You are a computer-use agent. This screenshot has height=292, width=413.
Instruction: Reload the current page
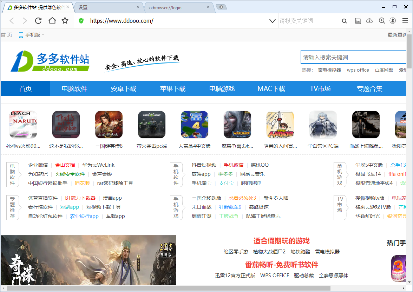pyautogui.click(x=38, y=21)
